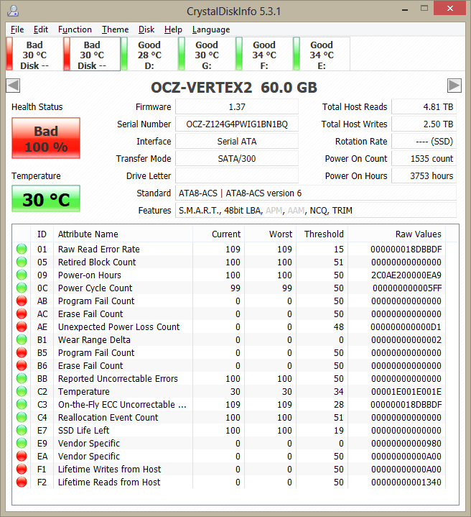This screenshot has width=471, height=517.
Task: Click the Attribute Name column header
Action: click(123, 234)
